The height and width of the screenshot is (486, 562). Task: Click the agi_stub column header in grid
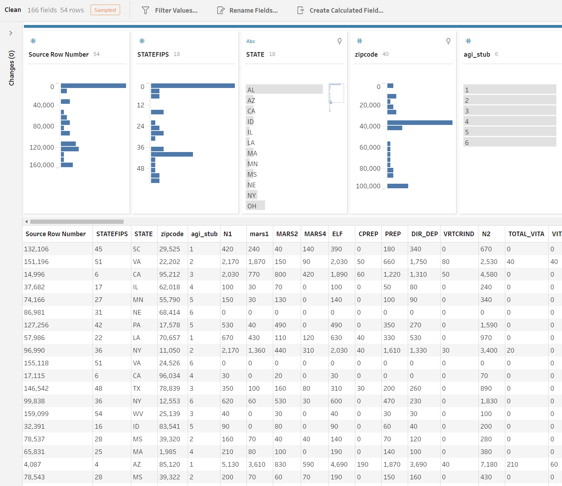click(x=204, y=234)
